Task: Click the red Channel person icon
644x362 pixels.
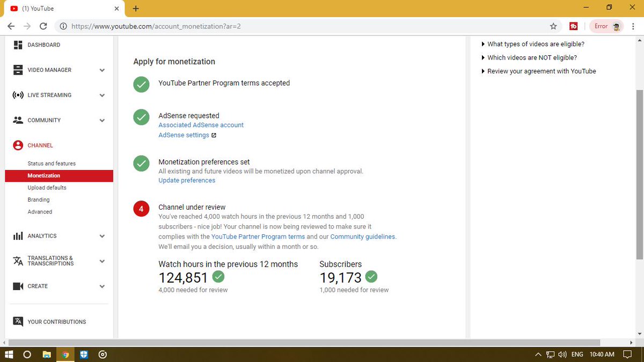Action: [18, 145]
